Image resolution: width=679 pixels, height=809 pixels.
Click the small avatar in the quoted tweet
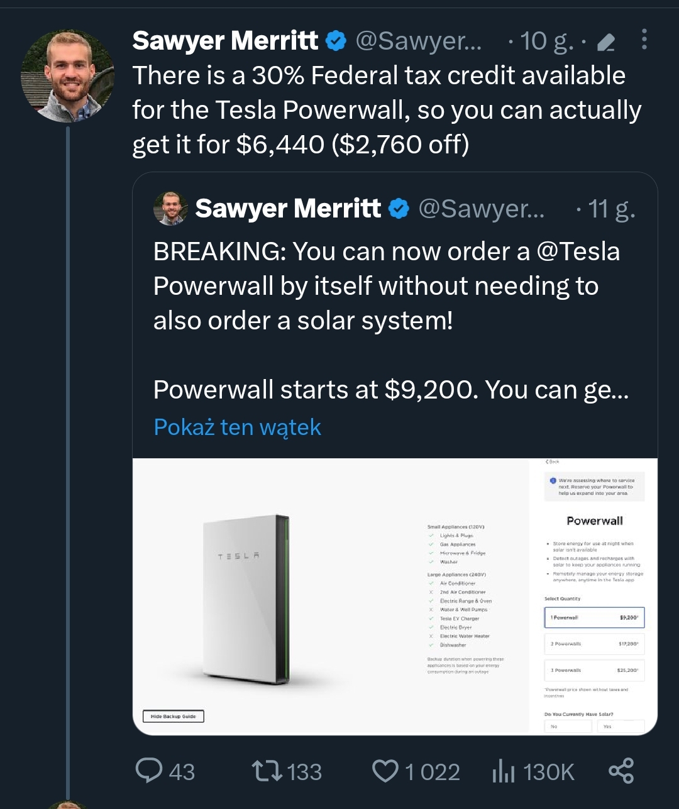coord(170,209)
